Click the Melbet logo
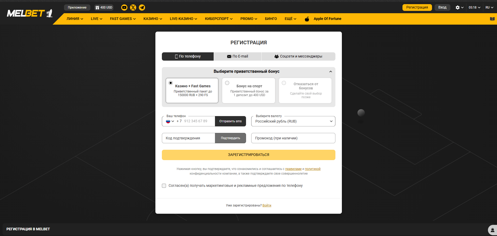Viewport: 497px width, 236px height. [30, 13]
